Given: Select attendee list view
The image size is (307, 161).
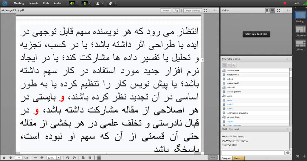Looking at the screenshot, I should pos(224,65).
